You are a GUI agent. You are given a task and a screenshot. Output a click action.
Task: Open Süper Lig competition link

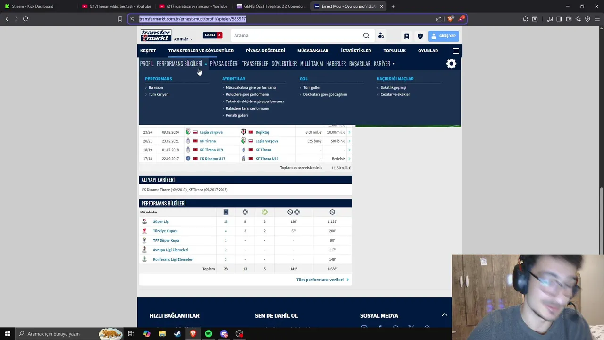pyautogui.click(x=161, y=221)
